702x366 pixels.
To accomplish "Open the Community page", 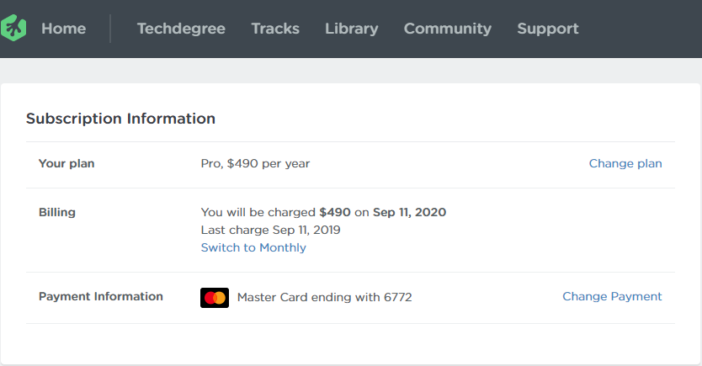I will pos(447,29).
